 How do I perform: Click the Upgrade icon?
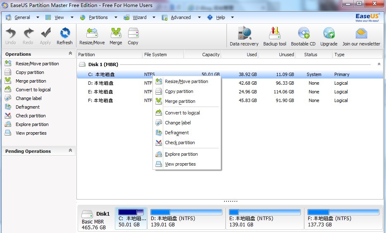pyautogui.click(x=329, y=33)
